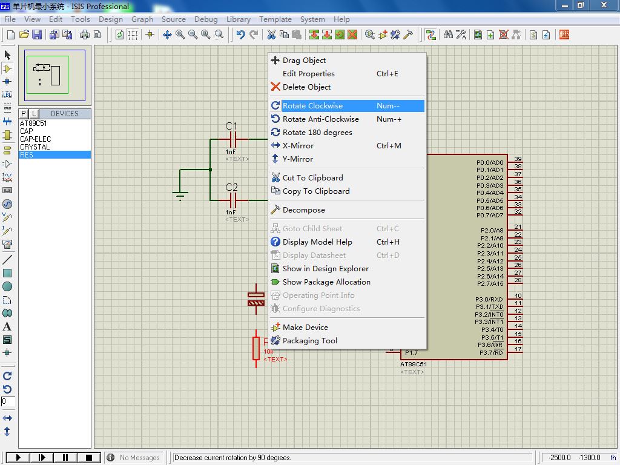
Task: Choose Rotate Clockwise in context menu
Action: [312, 106]
